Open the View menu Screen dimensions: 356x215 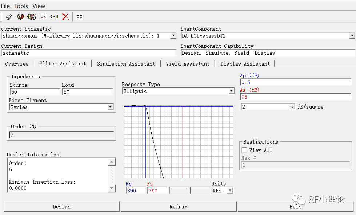tap(39, 6)
